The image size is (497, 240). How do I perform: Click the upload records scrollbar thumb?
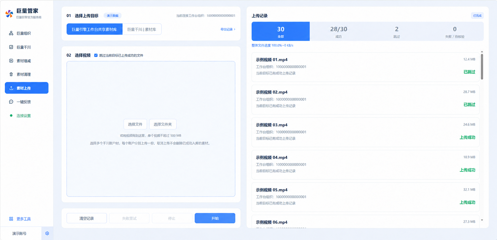pyautogui.click(x=482, y=67)
